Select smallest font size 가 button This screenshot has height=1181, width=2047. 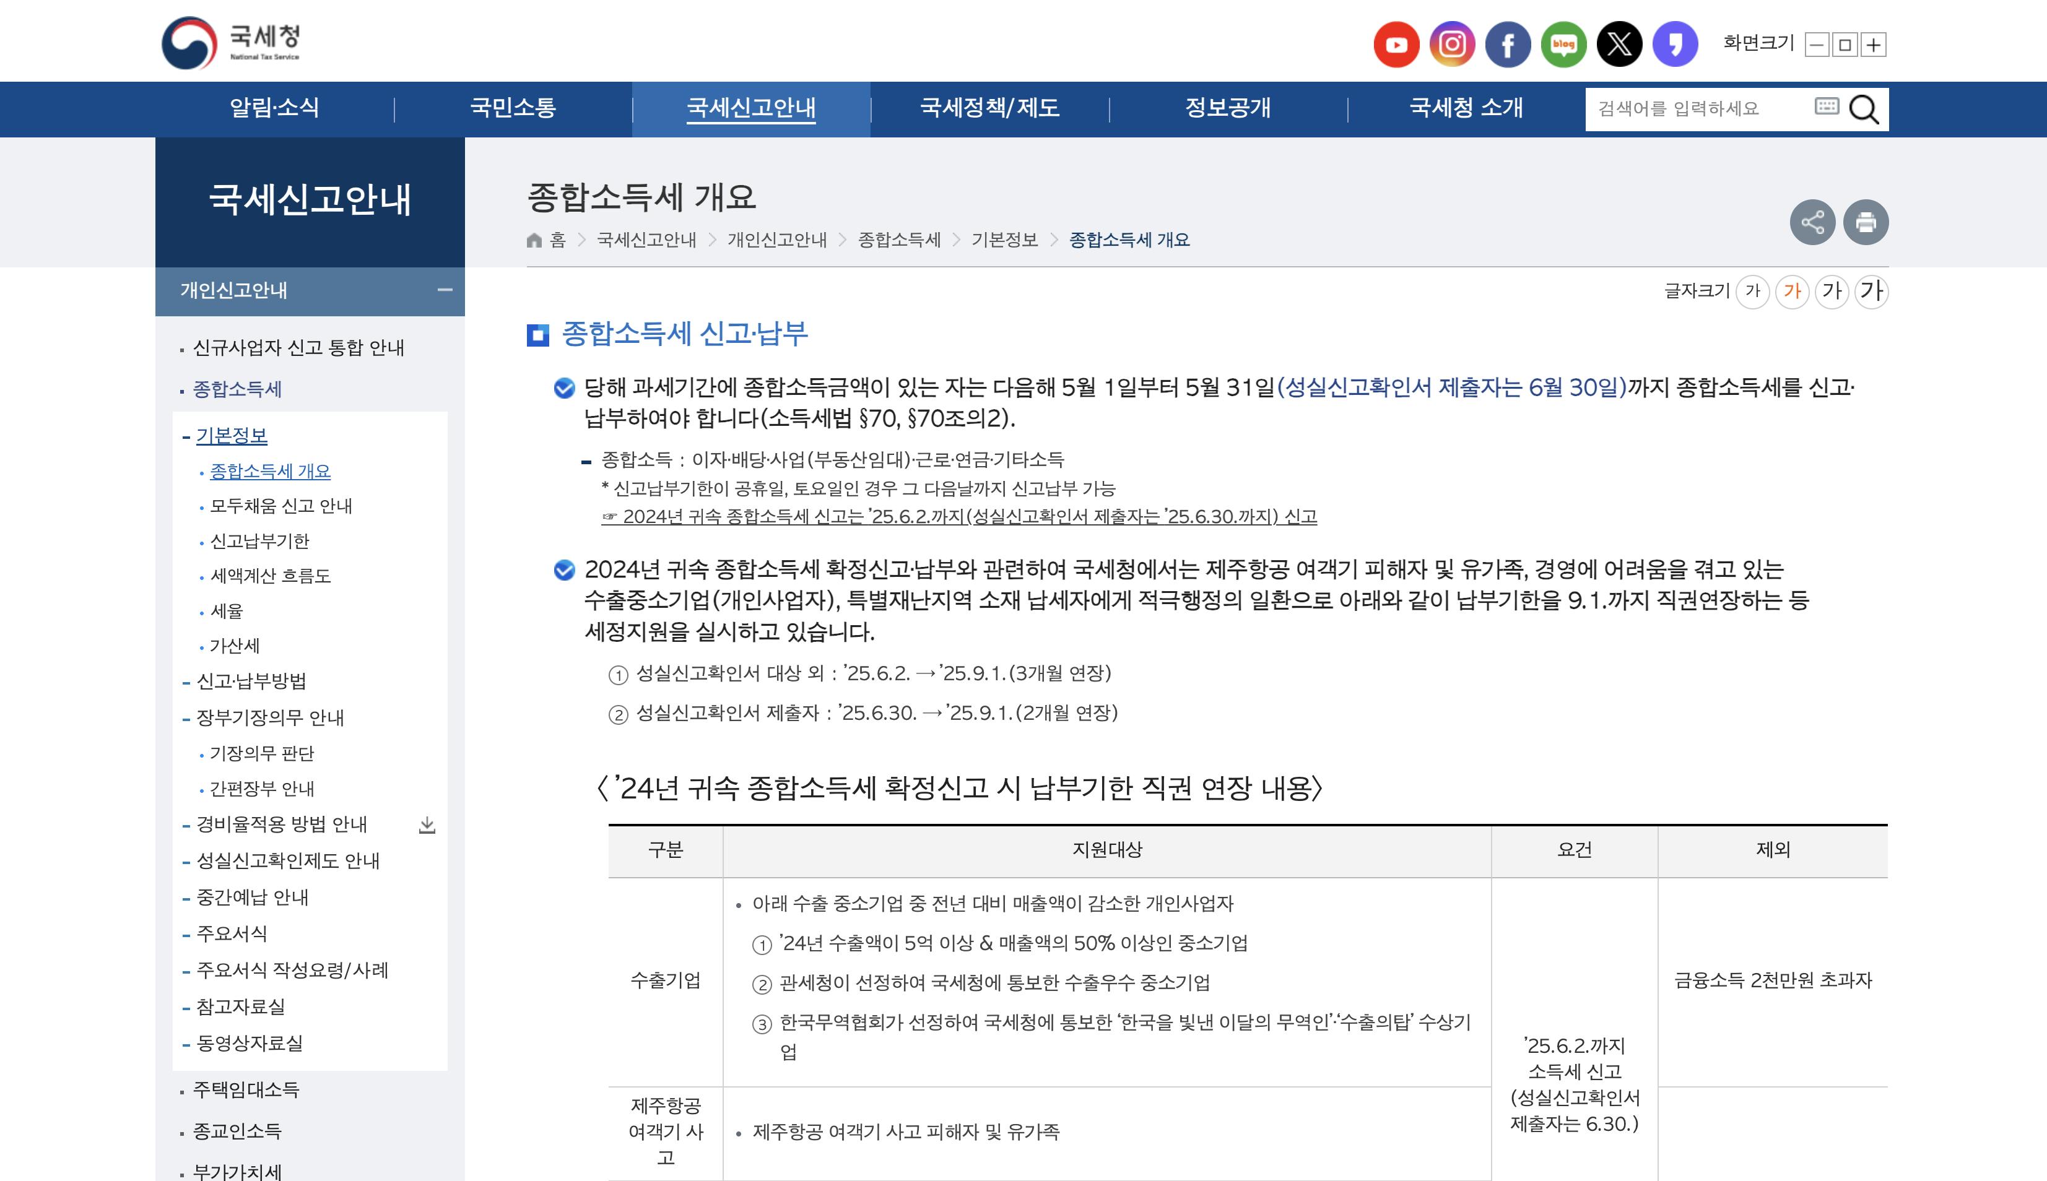[1752, 291]
